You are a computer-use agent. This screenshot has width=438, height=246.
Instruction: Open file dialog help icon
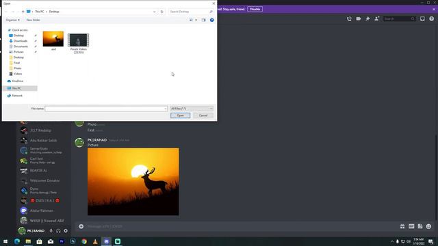(x=211, y=20)
